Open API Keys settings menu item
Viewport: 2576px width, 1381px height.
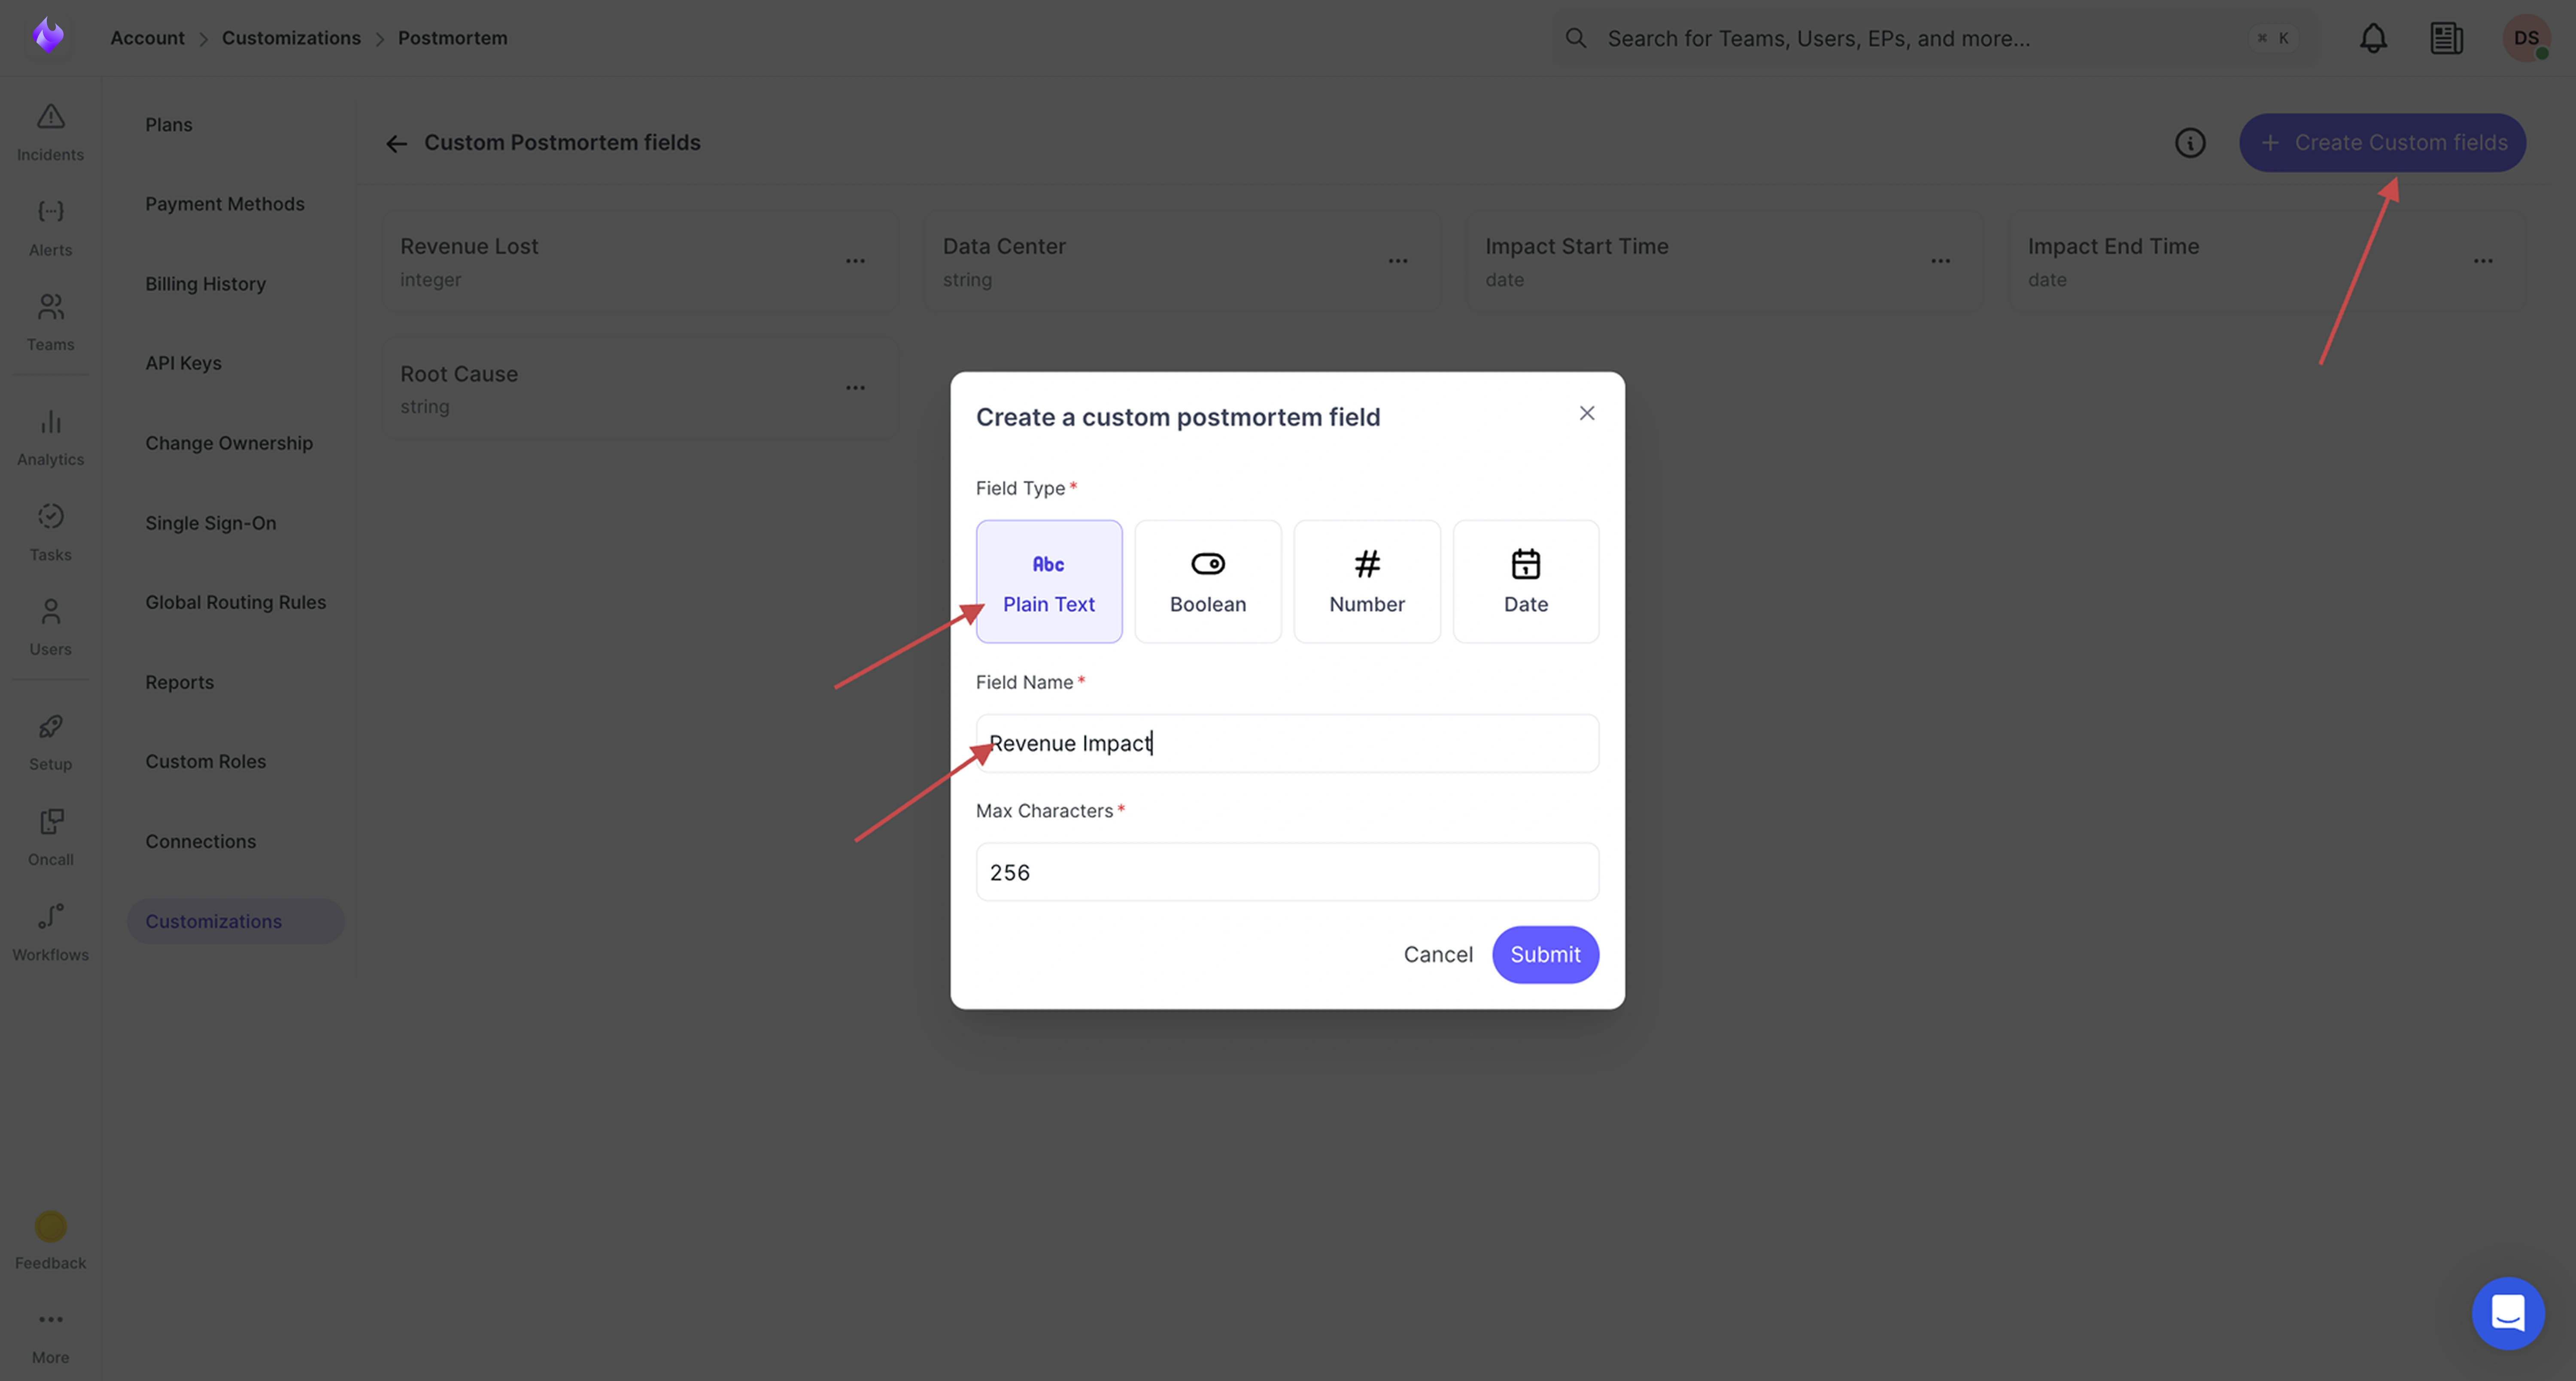[183, 363]
